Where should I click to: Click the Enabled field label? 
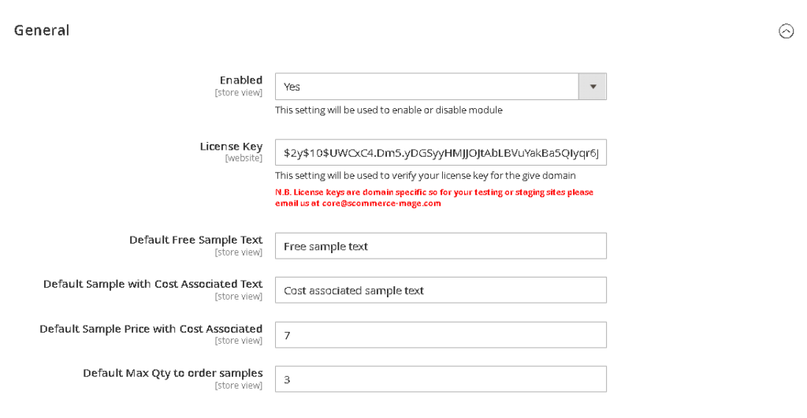(x=241, y=80)
